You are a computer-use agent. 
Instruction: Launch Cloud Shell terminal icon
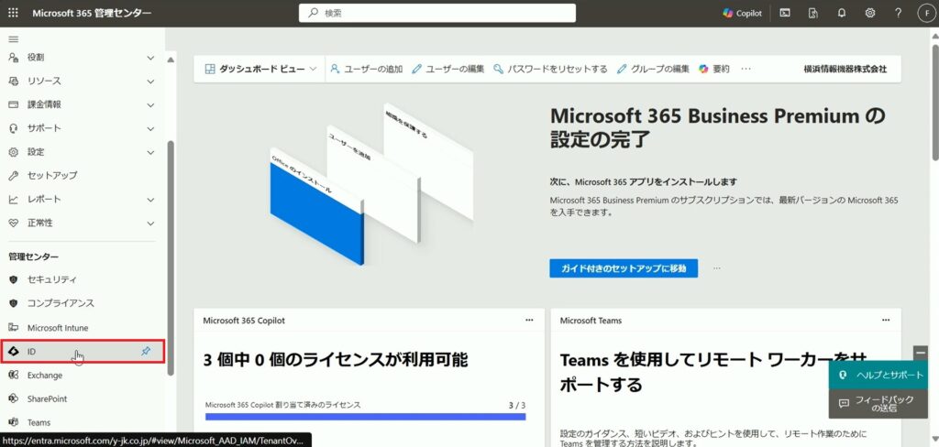pos(785,13)
